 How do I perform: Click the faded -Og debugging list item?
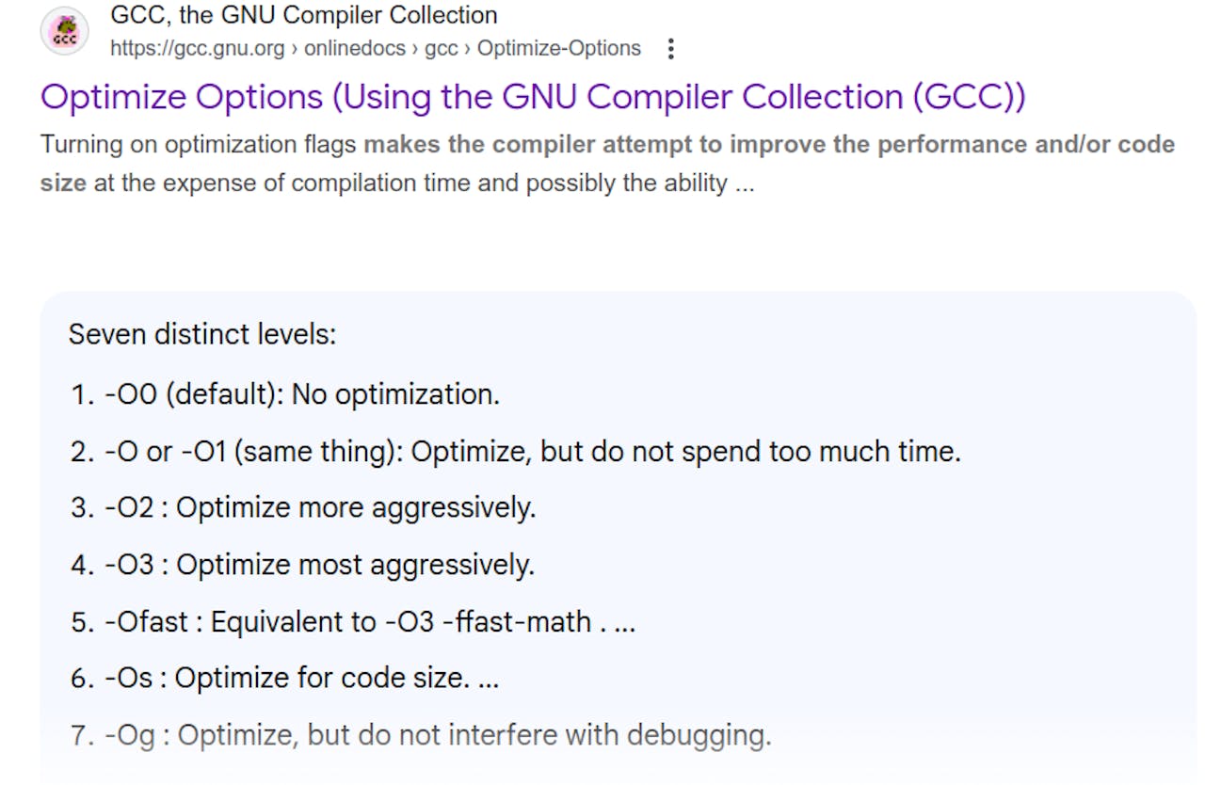click(x=437, y=735)
